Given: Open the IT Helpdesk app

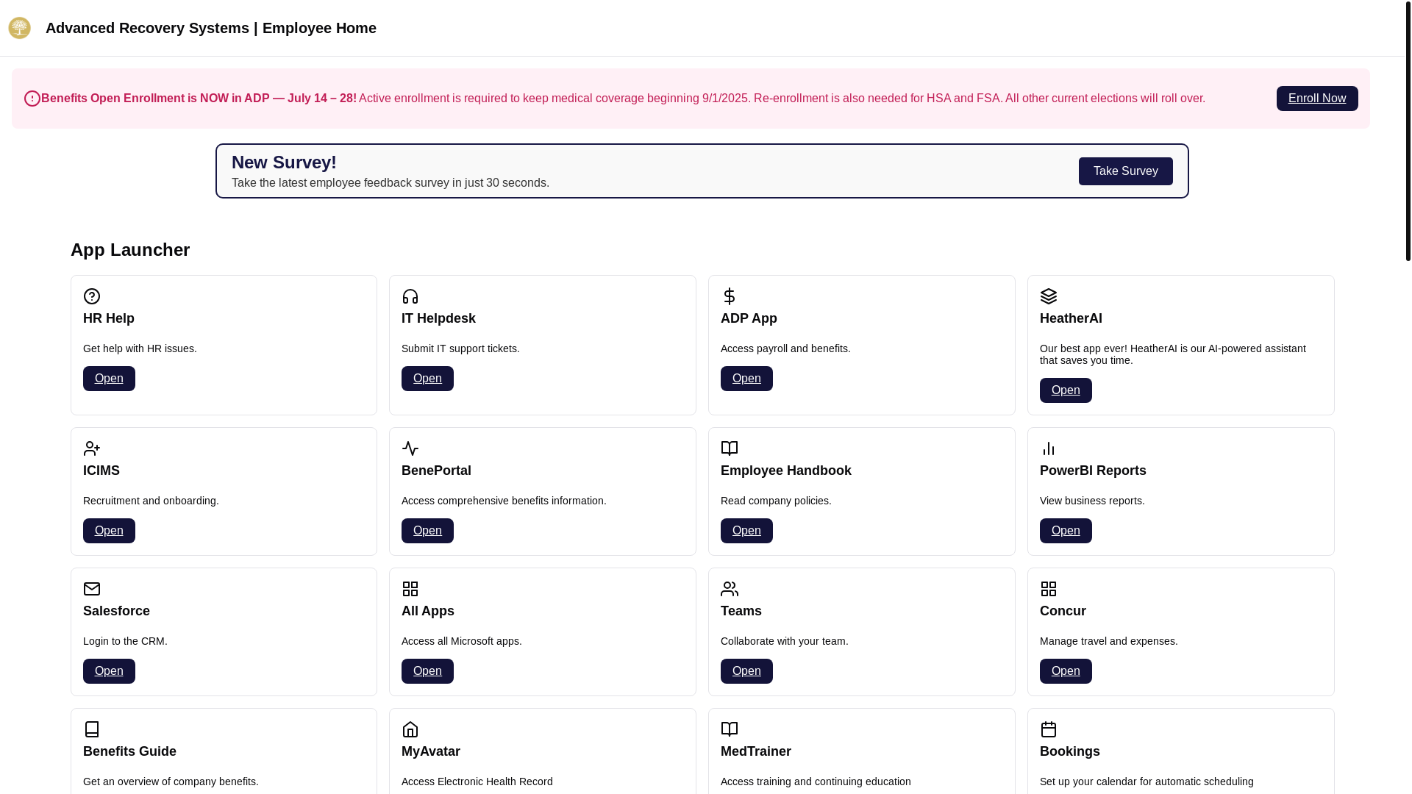Looking at the screenshot, I should pos(427,379).
